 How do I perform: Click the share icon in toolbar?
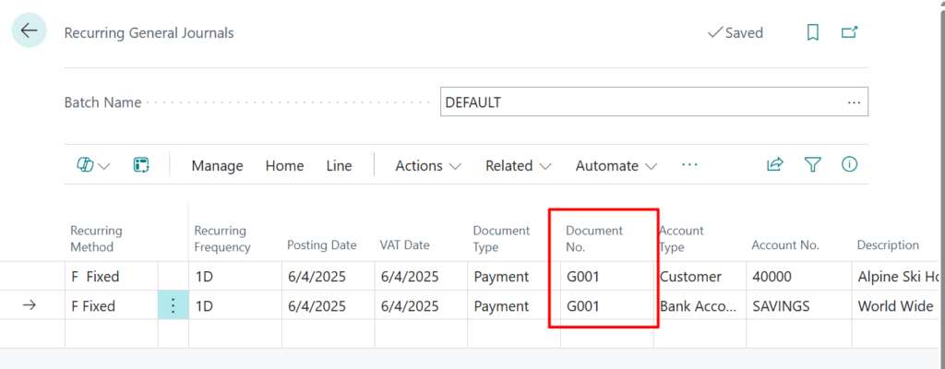click(x=774, y=165)
